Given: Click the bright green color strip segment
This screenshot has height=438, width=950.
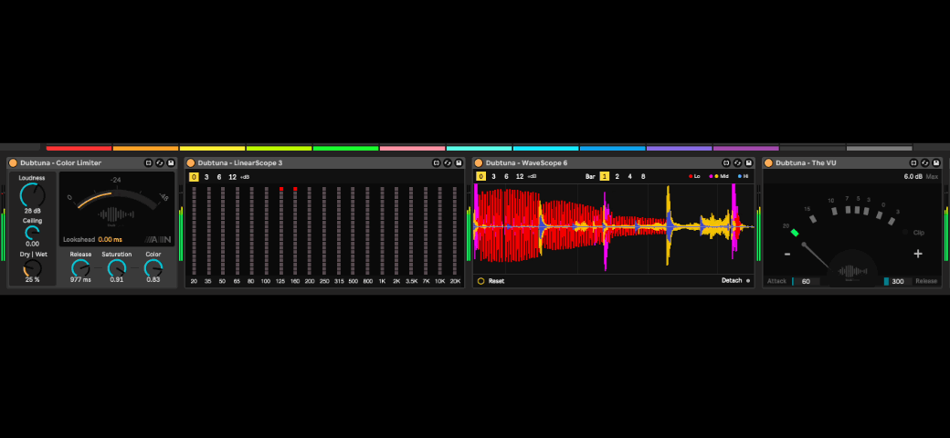Looking at the screenshot, I should point(345,148).
